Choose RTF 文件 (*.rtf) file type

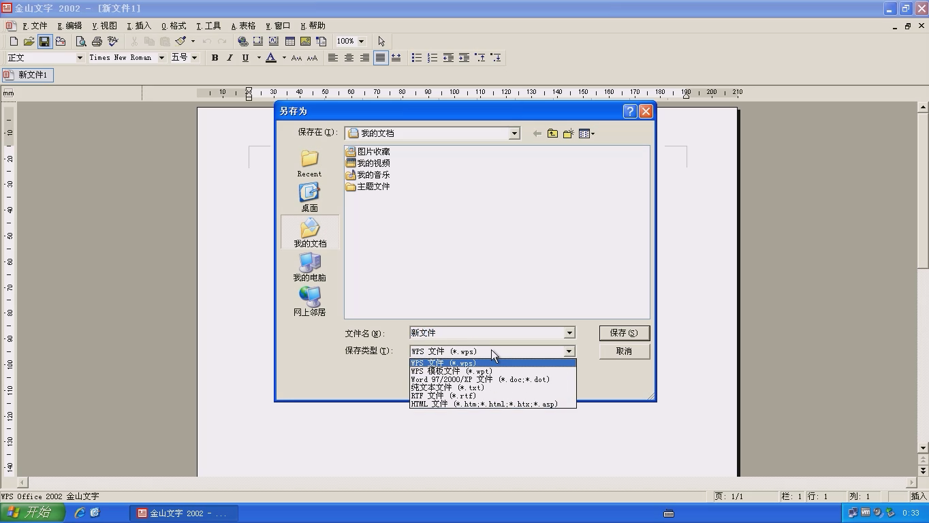click(x=492, y=396)
